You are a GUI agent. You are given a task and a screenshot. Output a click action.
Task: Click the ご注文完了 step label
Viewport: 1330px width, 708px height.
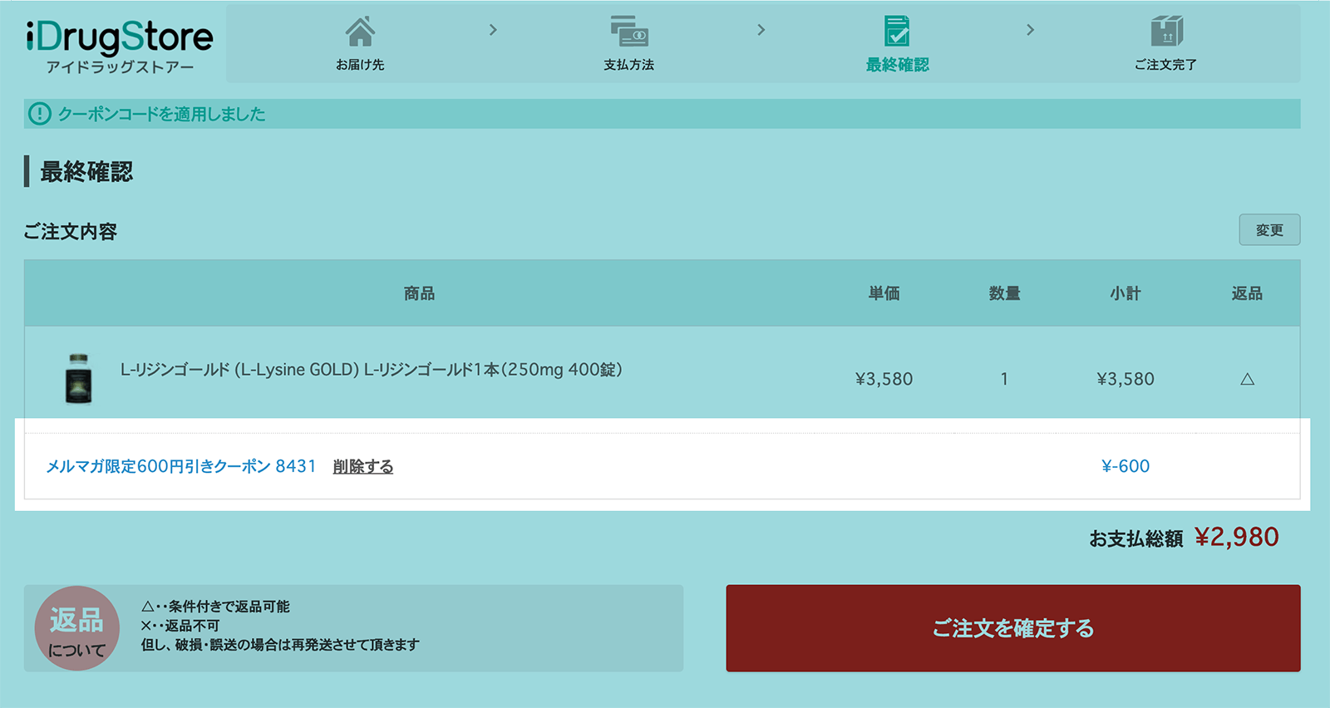[1165, 65]
